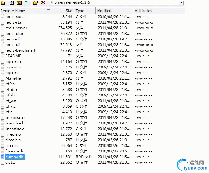Click the file icon beside lzf.h
Screen dimensions: 209x173
click(3, 112)
